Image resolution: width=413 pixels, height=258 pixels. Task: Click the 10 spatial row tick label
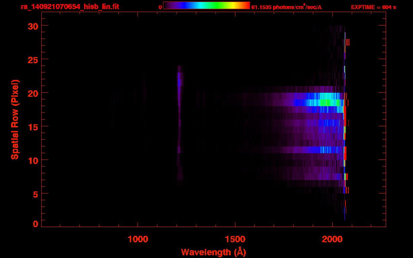click(x=34, y=160)
